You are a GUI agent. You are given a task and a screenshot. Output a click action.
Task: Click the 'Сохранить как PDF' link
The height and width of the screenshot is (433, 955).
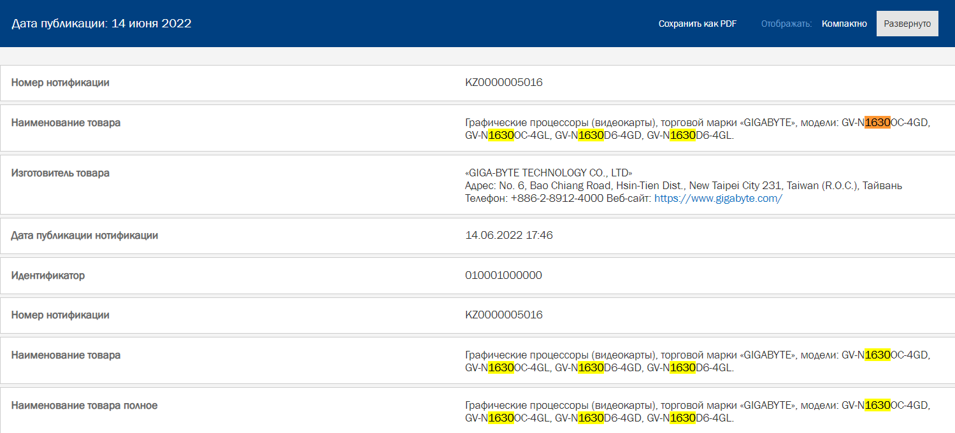click(x=697, y=24)
